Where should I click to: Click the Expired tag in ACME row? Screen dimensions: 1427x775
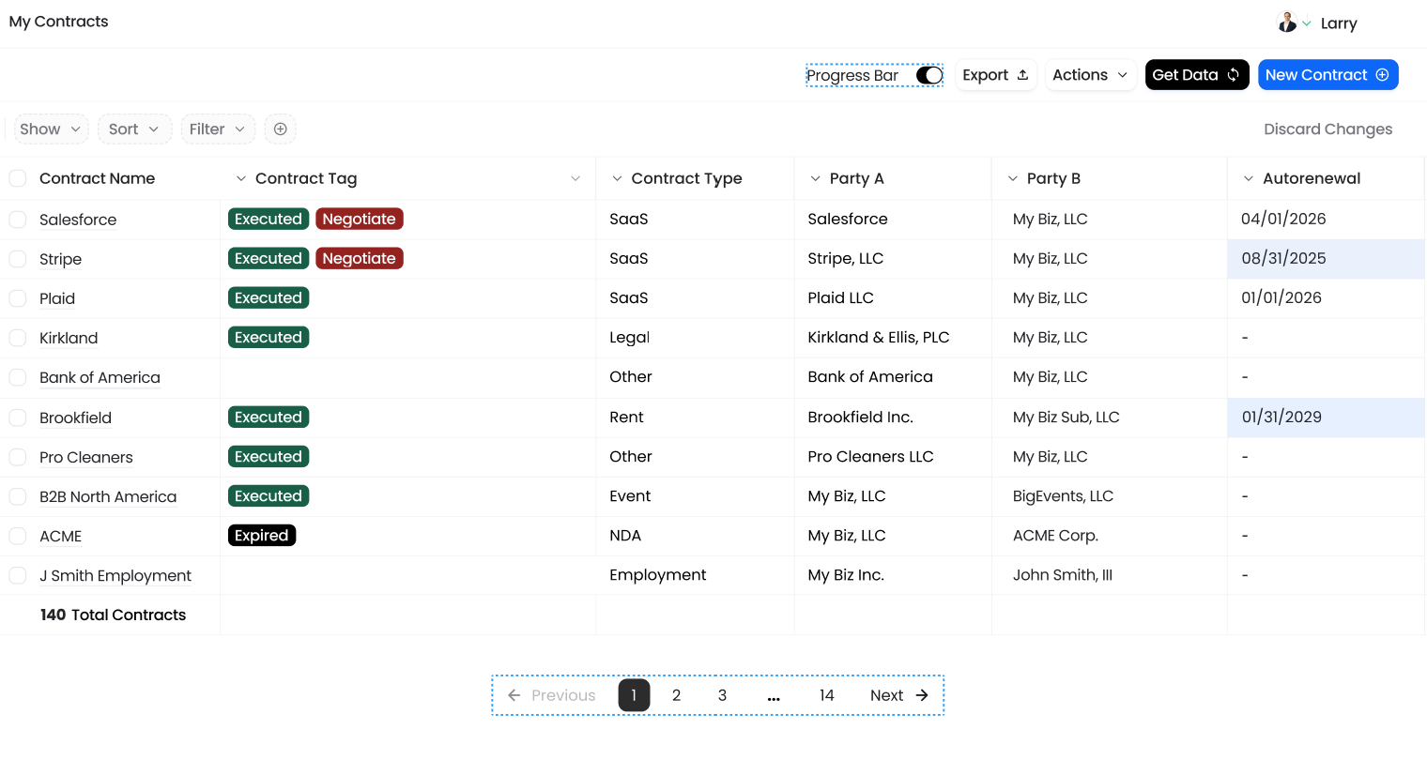(x=262, y=535)
